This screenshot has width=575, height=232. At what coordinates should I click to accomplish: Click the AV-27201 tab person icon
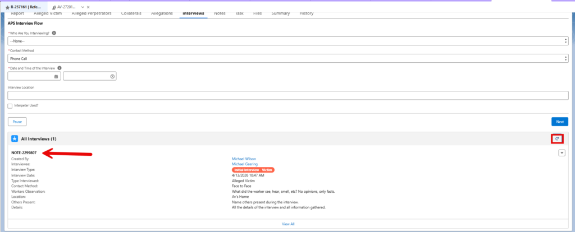click(54, 7)
